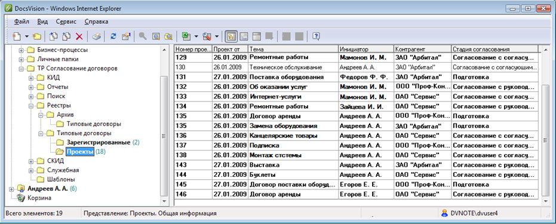The width and height of the screenshot is (556, 224).
Task: Sort by Контрагент column header
Action: (422, 49)
